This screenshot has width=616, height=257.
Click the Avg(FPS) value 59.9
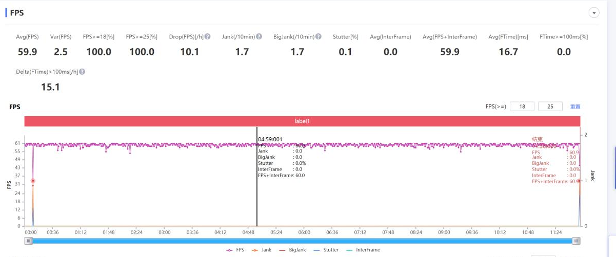click(27, 52)
